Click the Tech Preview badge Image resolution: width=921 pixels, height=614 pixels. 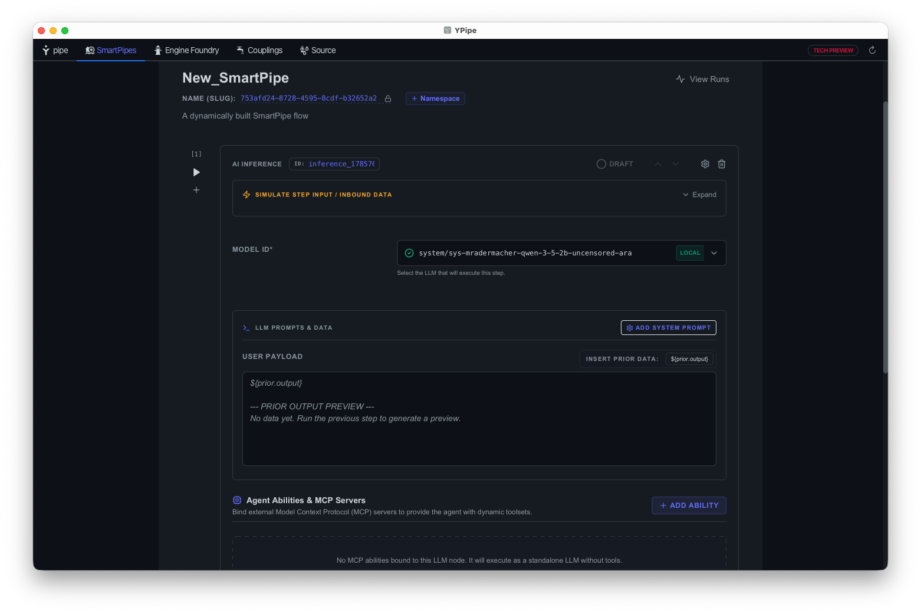click(x=833, y=50)
